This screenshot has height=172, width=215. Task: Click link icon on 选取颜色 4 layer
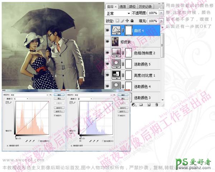123,86
